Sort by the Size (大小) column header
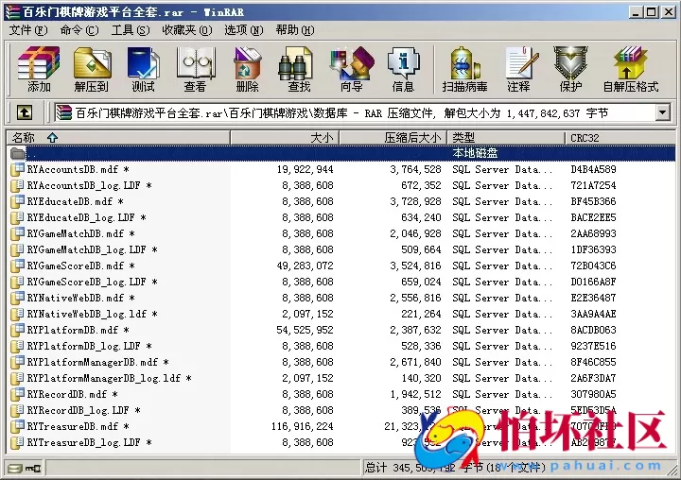Screen dimensions: 681x480 [285, 138]
